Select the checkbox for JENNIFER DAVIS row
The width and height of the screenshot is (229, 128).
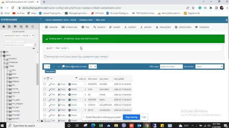45,100
